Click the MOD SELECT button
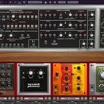 pos(34,44)
